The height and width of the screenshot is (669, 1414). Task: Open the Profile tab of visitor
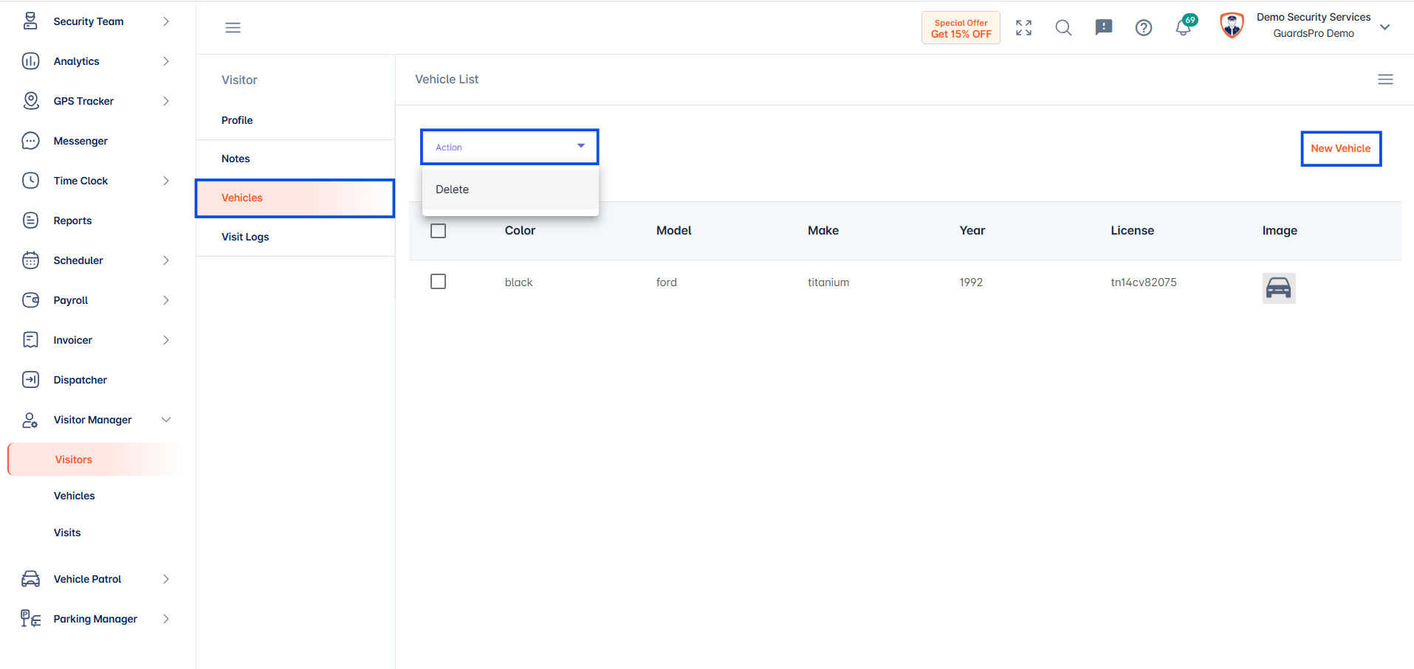coord(295,120)
